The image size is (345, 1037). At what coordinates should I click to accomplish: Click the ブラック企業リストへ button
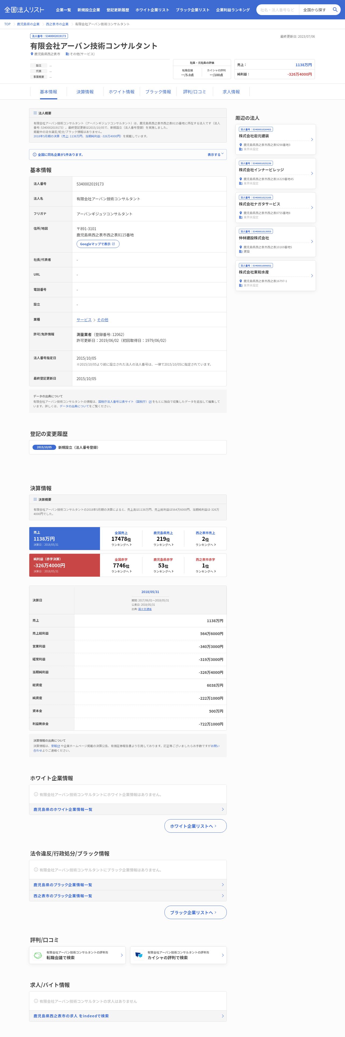(x=195, y=912)
